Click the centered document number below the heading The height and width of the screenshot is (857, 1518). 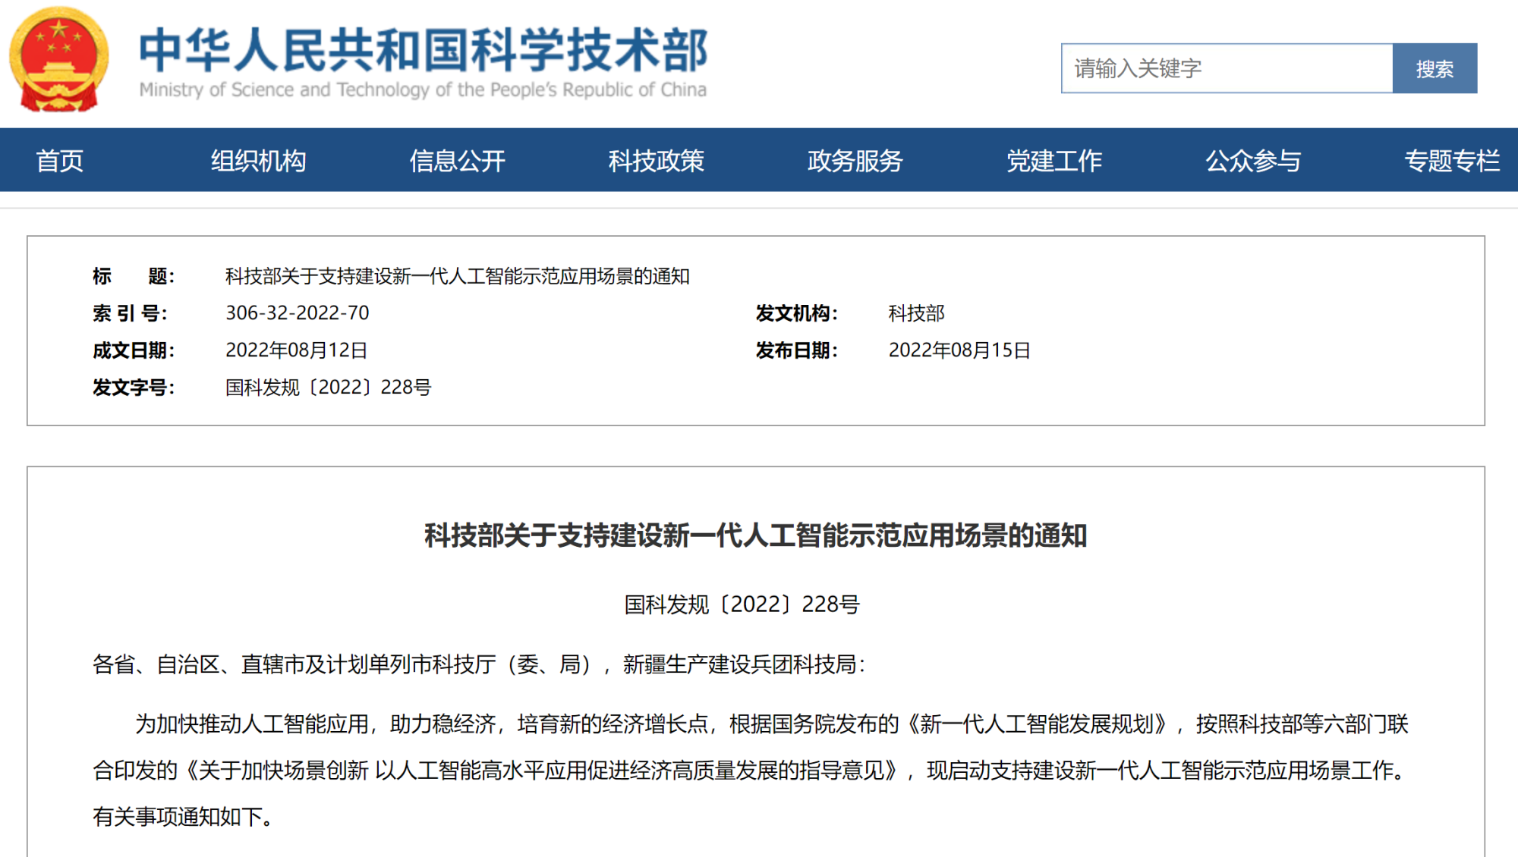[742, 604]
